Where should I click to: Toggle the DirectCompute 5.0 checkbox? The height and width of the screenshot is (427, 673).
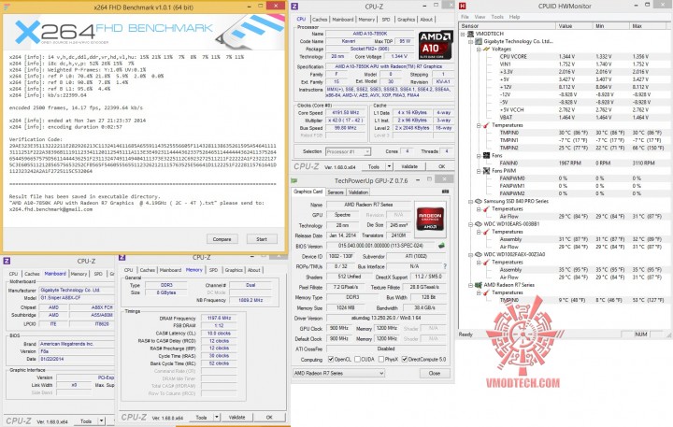405,359
